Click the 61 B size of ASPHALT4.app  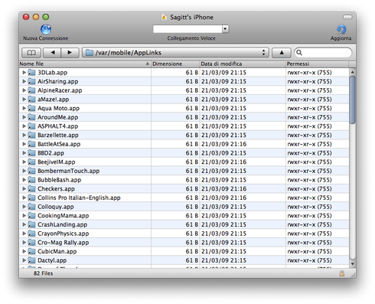click(192, 126)
